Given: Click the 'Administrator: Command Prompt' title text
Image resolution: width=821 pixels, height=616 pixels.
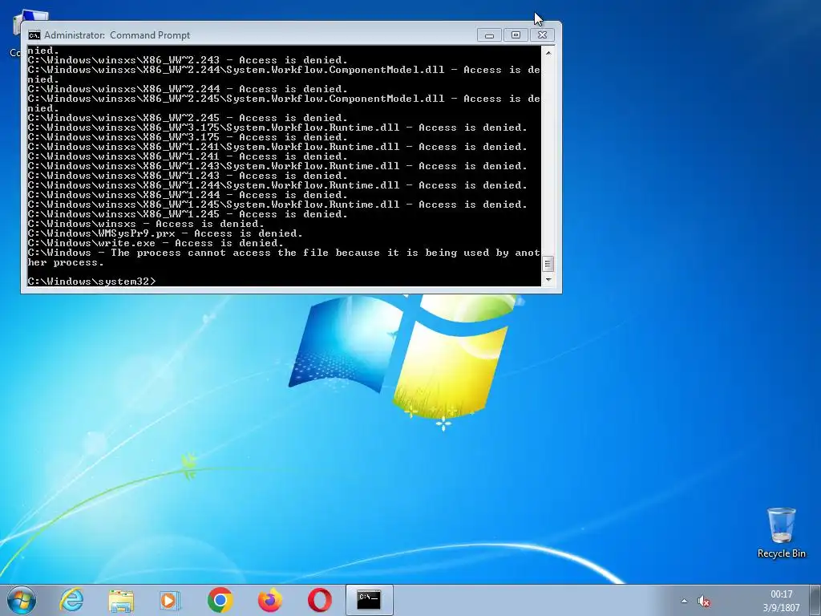Looking at the screenshot, I should [x=117, y=35].
